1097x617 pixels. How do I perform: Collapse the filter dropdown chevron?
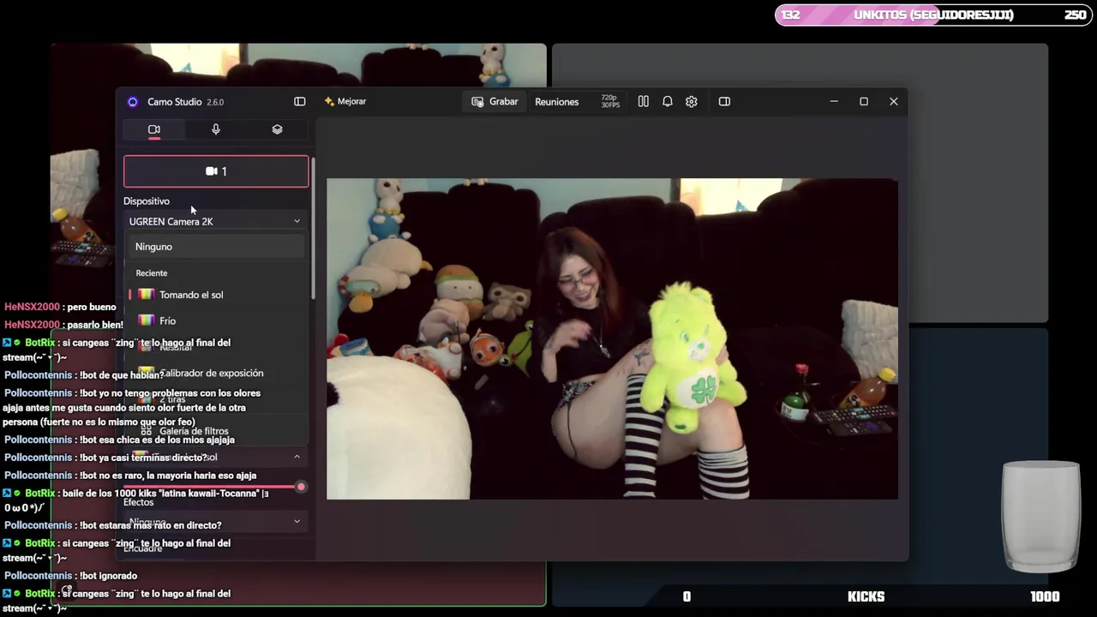[297, 458]
